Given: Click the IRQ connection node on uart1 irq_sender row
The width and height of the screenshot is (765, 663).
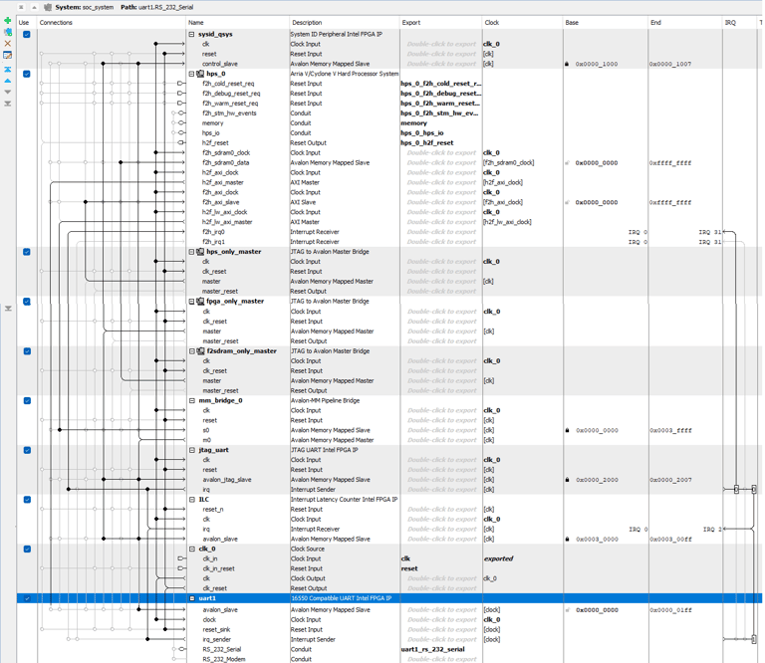Looking at the screenshot, I should click(x=754, y=639).
